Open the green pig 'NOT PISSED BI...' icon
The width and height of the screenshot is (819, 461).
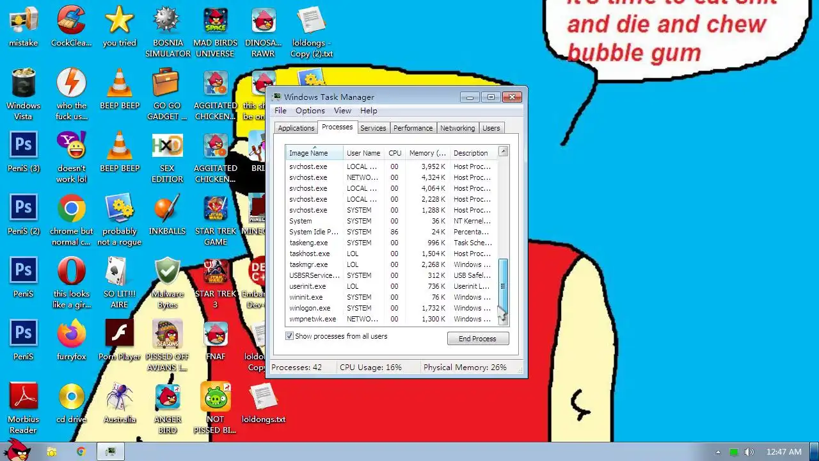tap(215, 408)
